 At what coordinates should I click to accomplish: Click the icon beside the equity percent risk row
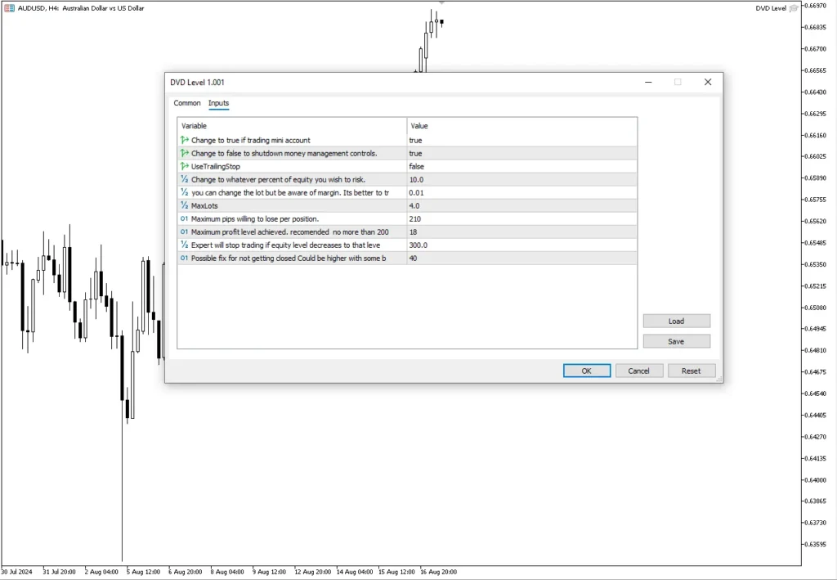(184, 179)
